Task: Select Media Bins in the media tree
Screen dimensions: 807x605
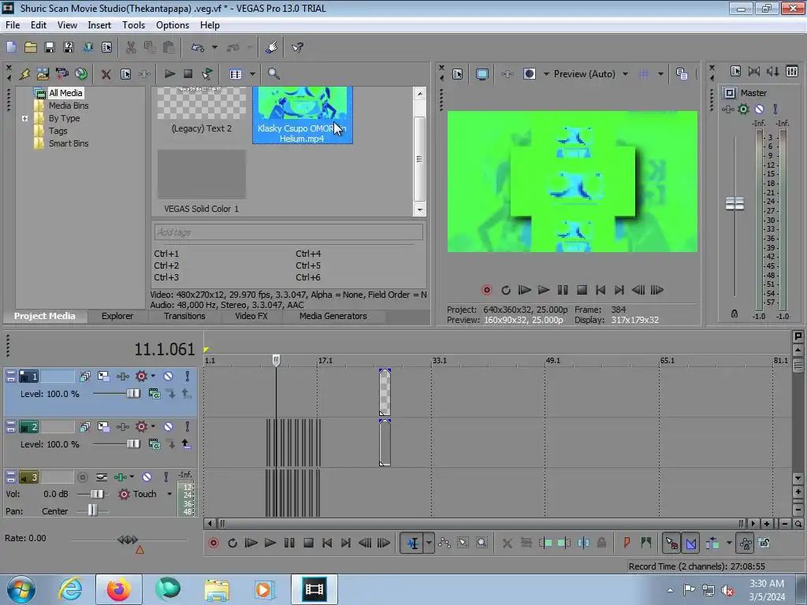Action: point(69,106)
